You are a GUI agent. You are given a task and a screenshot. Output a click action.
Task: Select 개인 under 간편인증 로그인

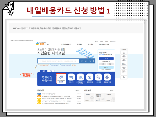click(102, 64)
